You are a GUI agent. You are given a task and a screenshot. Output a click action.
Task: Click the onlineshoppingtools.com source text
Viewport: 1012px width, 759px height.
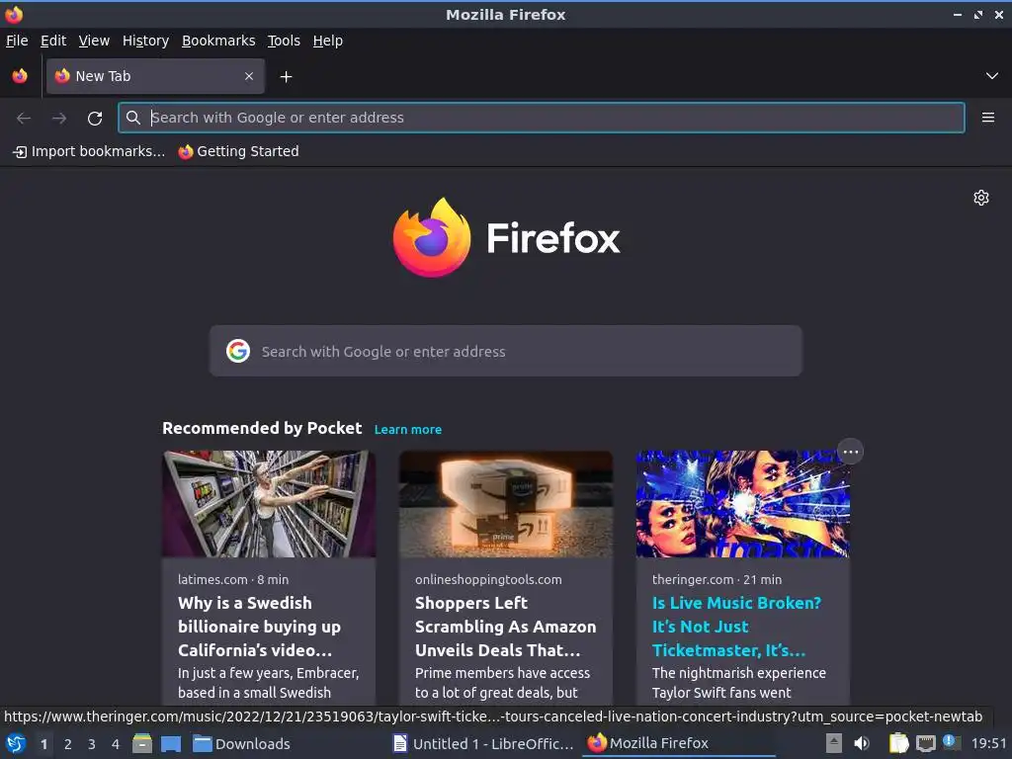coord(488,579)
